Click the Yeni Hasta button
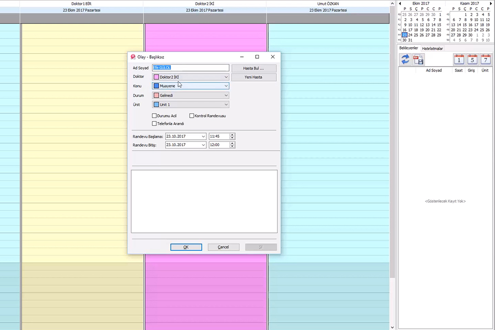Screen dimensions: 495x330 pyautogui.click(x=253, y=77)
